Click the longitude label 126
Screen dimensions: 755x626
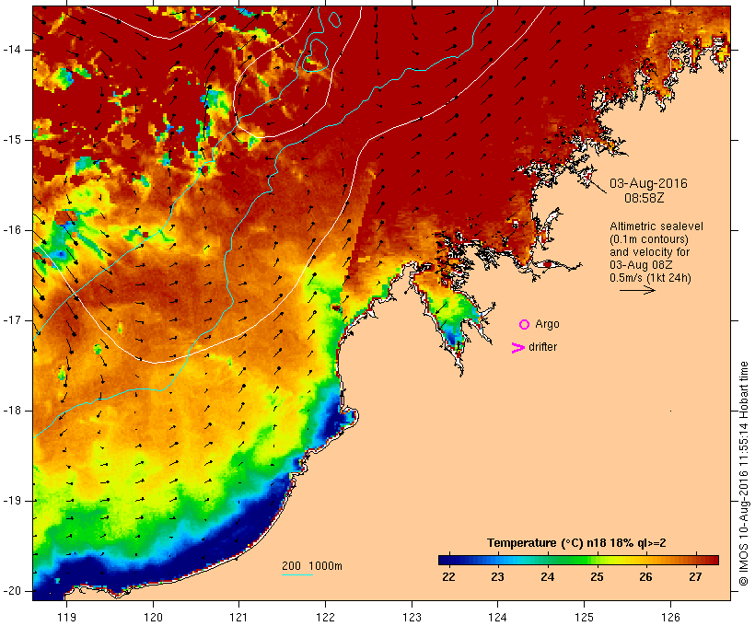[670, 617]
